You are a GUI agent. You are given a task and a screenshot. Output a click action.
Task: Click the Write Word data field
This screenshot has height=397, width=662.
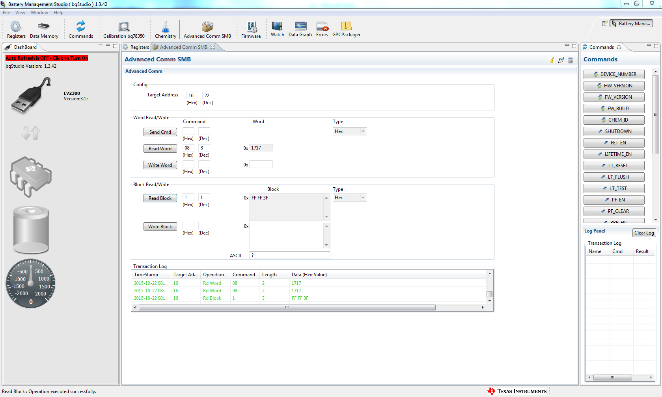(261, 164)
